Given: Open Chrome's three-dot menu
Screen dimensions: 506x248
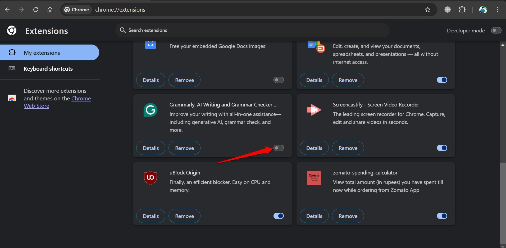Looking at the screenshot, I should point(498,10).
